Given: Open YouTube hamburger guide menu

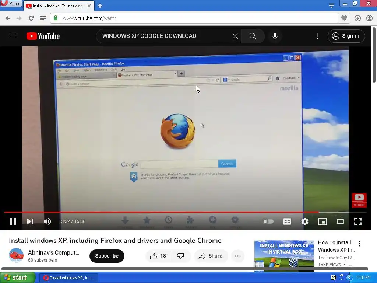Looking at the screenshot, I should pyautogui.click(x=13, y=36).
